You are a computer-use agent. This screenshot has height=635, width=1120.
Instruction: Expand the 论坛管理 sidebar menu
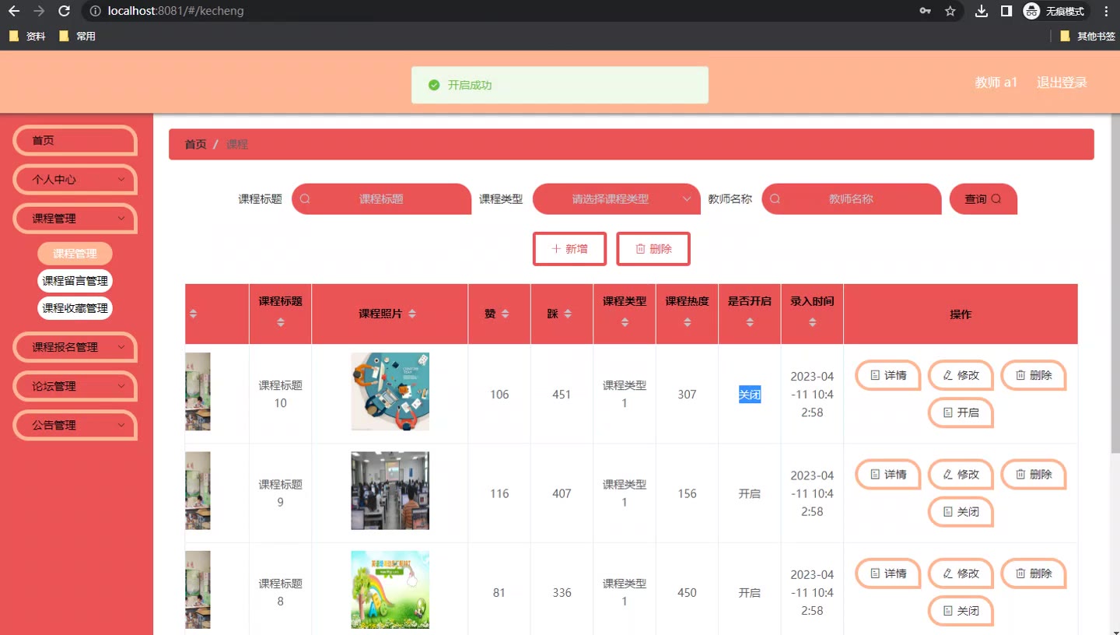[75, 386]
